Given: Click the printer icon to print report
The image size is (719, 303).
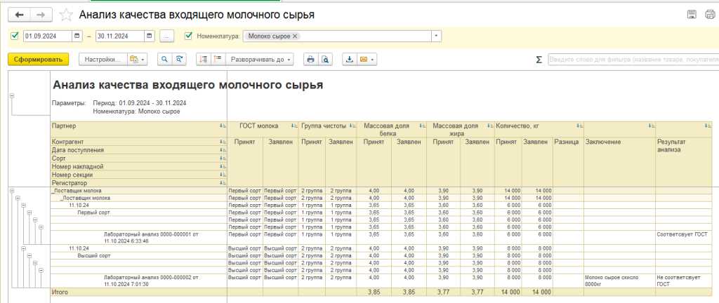Looking at the screenshot, I should click(310, 60).
